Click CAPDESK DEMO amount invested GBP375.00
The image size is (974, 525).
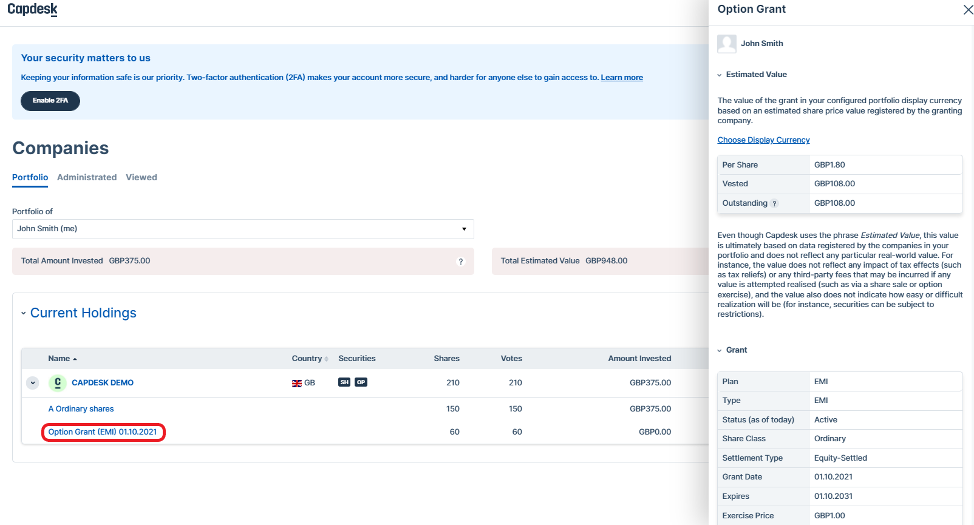650,383
